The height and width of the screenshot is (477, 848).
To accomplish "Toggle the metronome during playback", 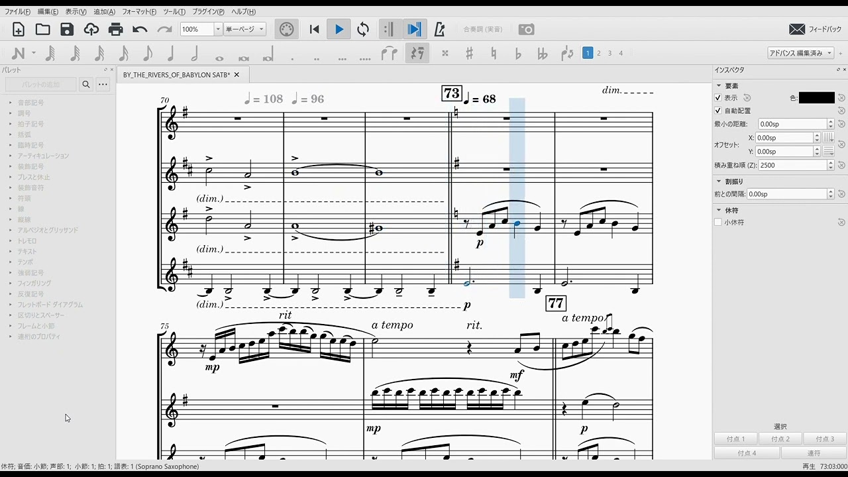I will click(x=439, y=29).
